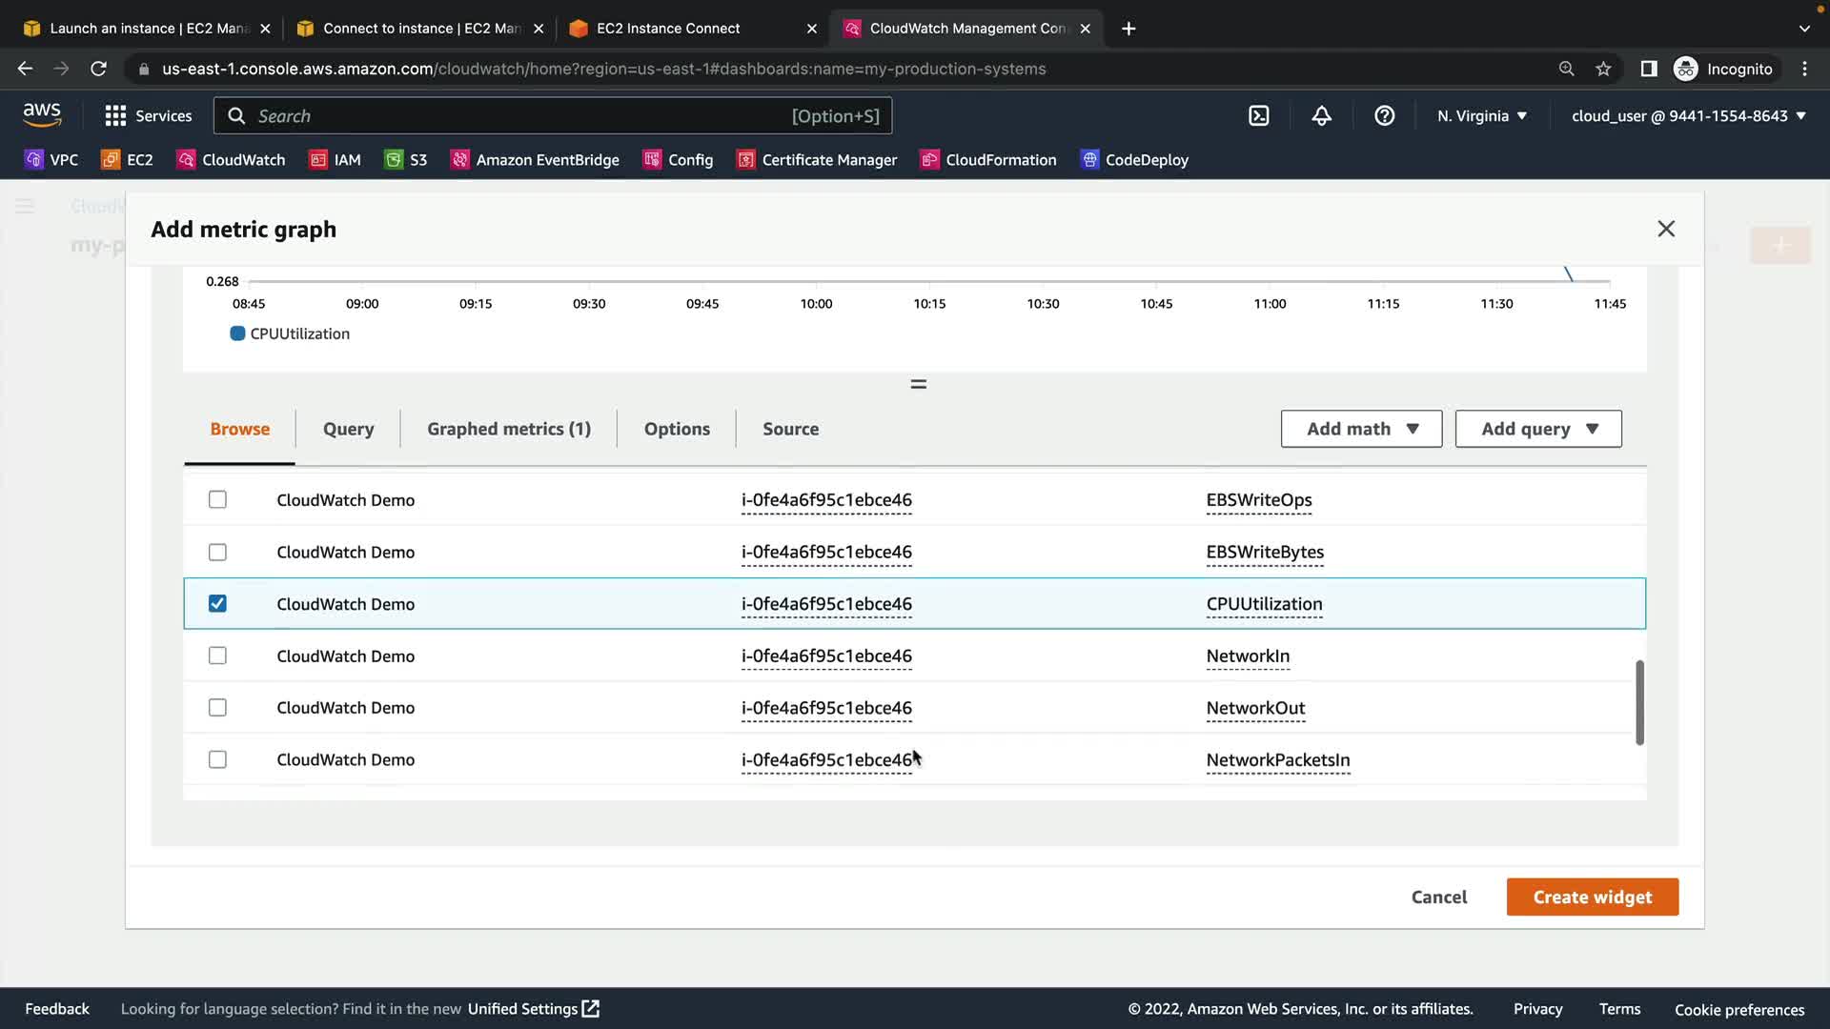Viewport: 1830px width, 1029px height.
Task: Click the AWS logo home icon
Action: (x=42, y=115)
